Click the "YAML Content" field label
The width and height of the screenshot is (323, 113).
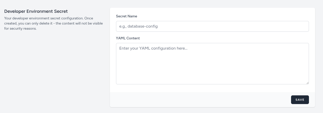pos(128,38)
